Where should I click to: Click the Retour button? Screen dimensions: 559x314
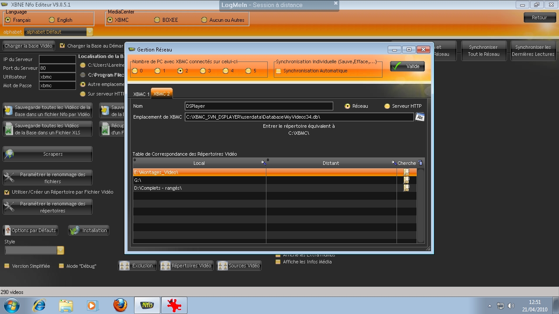[x=539, y=18]
